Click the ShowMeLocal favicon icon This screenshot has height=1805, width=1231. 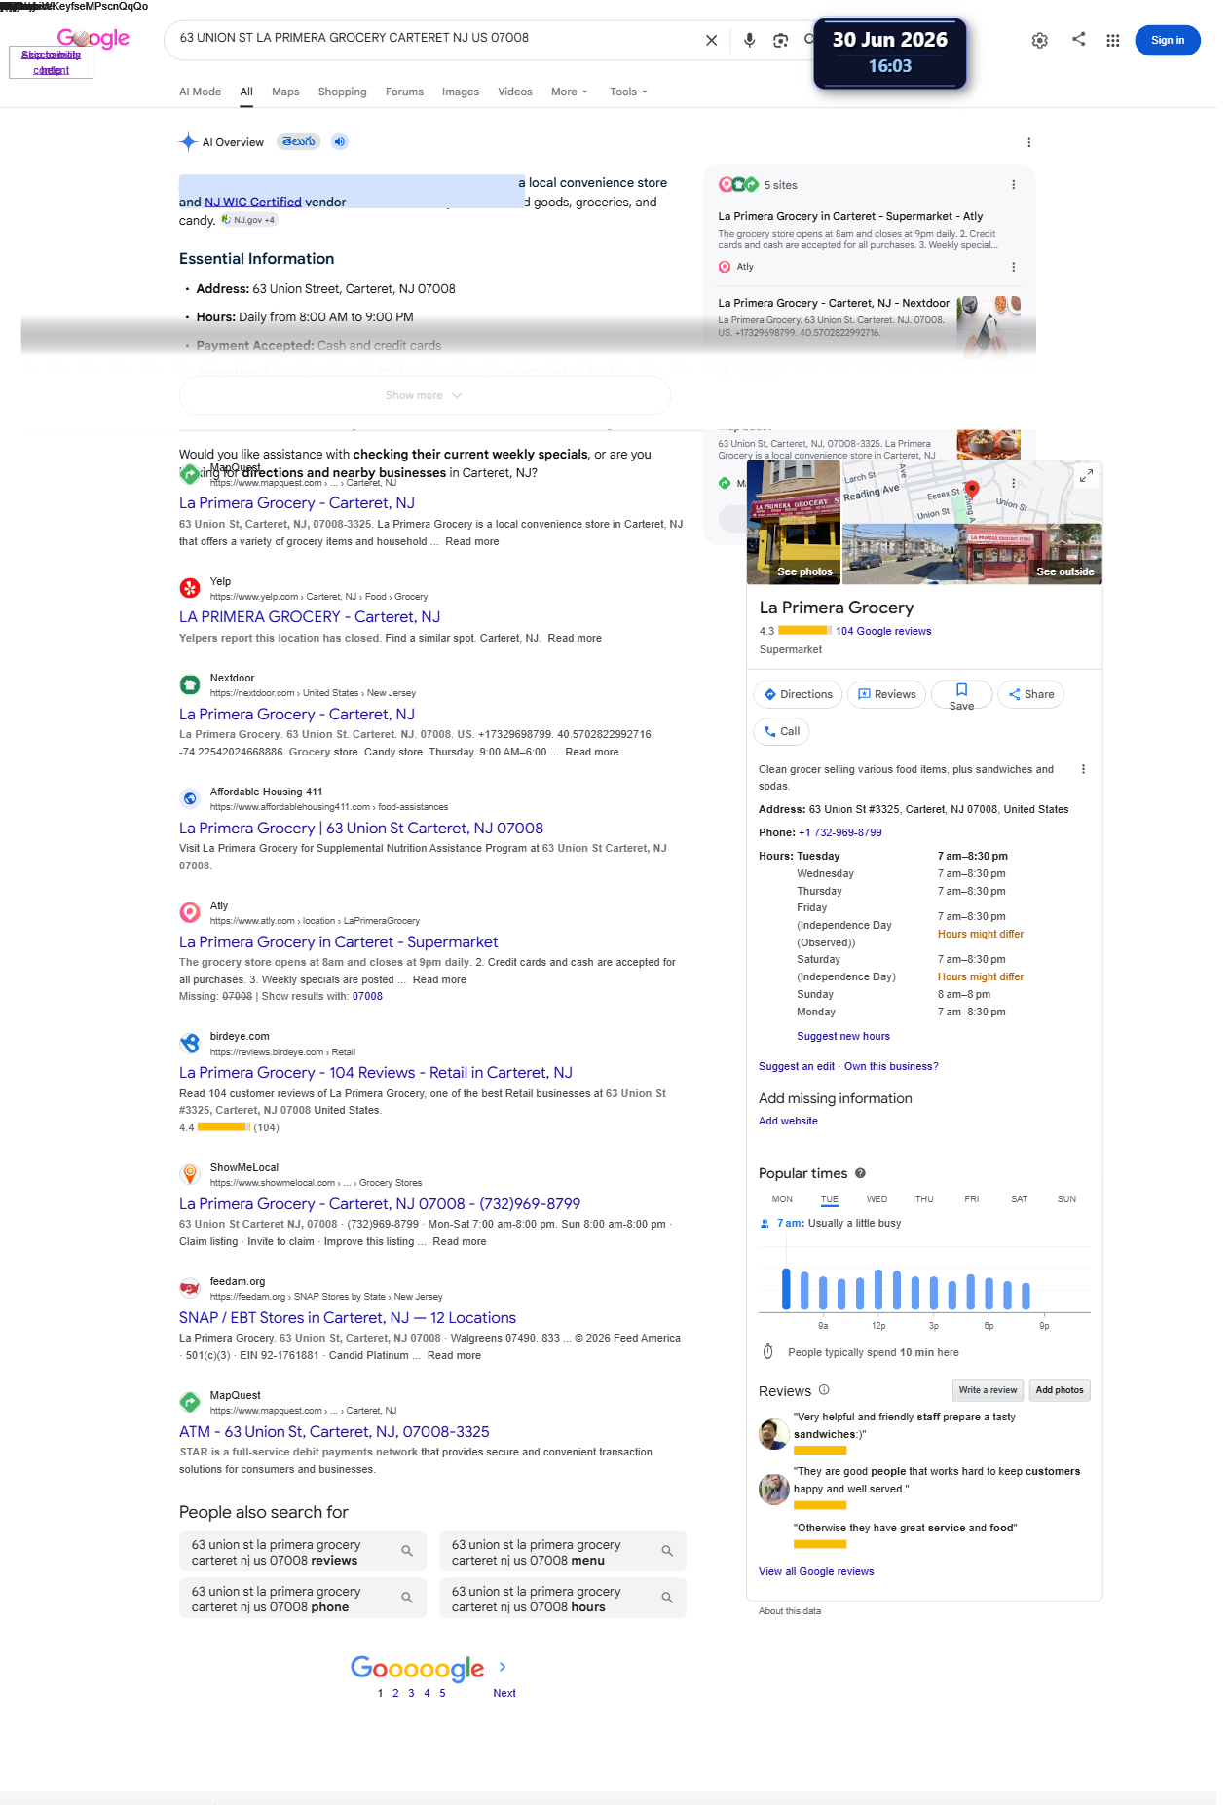[x=190, y=1174]
